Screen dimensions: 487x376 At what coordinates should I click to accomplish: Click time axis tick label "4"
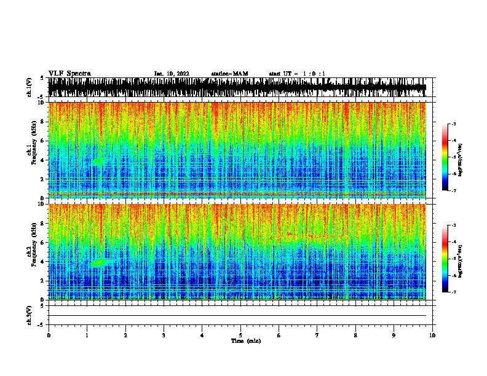click(202, 335)
